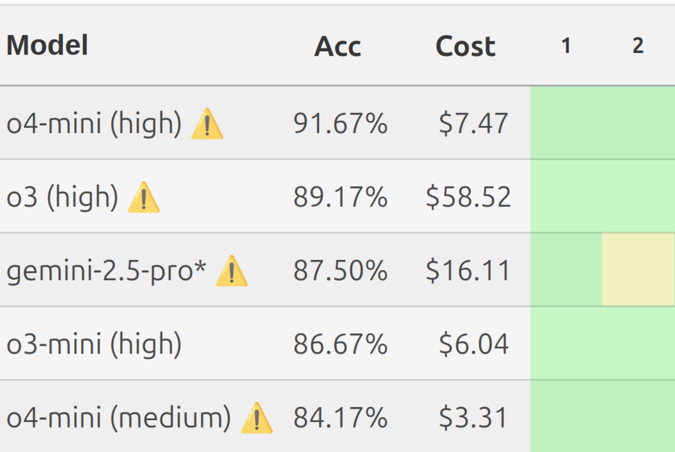Select the column header labeled 1
Viewport: 675px width, 452px height.
click(566, 46)
